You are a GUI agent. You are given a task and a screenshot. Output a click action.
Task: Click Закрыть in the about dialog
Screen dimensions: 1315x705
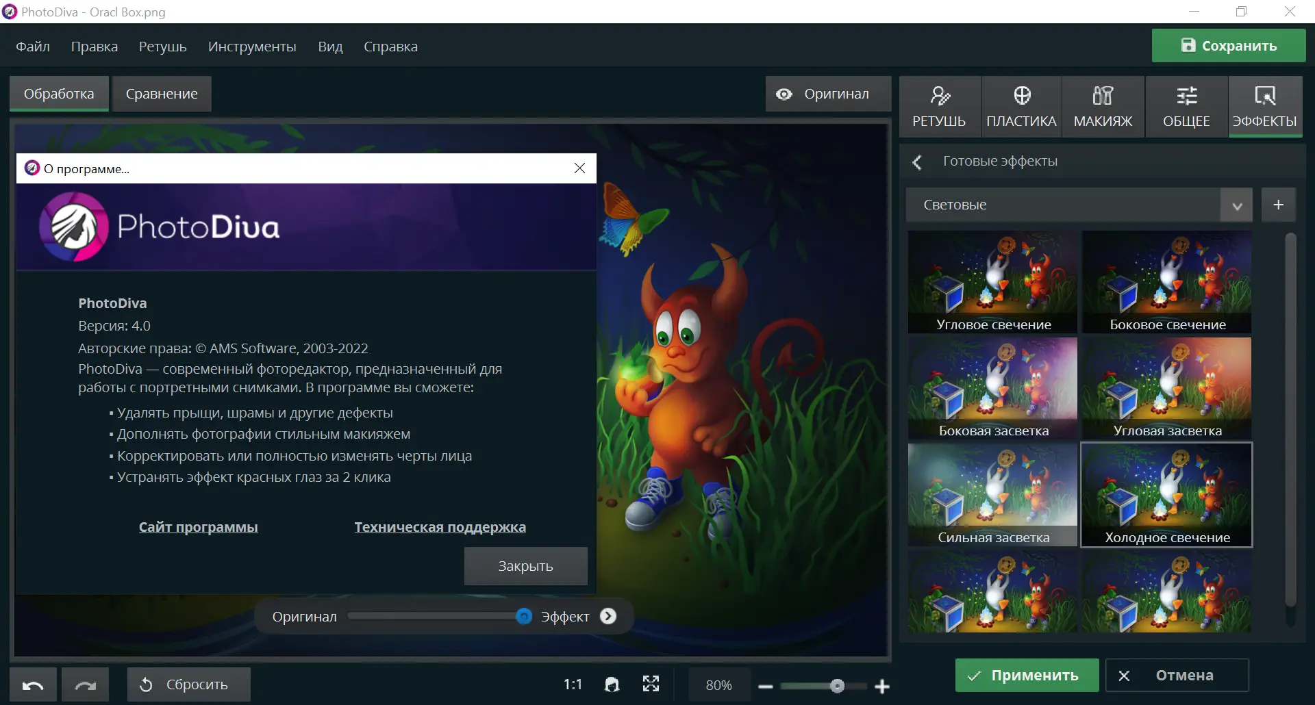pyautogui.click(x=525, y=566)
